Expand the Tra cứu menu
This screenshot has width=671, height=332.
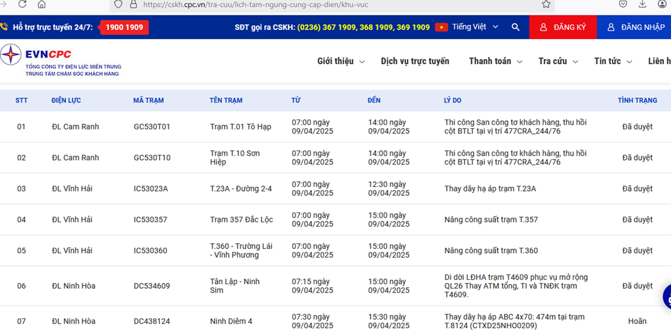coord(558,61)
